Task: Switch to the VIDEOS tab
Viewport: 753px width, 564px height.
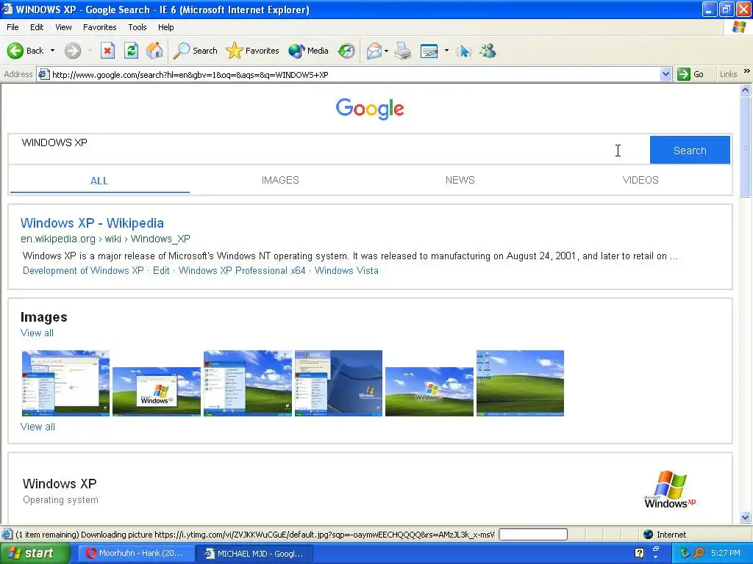Action: point(640,181)
